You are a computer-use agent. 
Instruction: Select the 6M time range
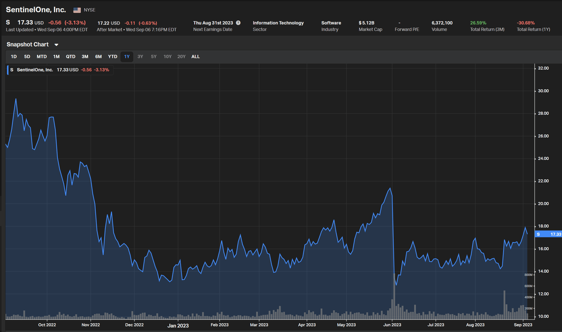coord(98,57)
